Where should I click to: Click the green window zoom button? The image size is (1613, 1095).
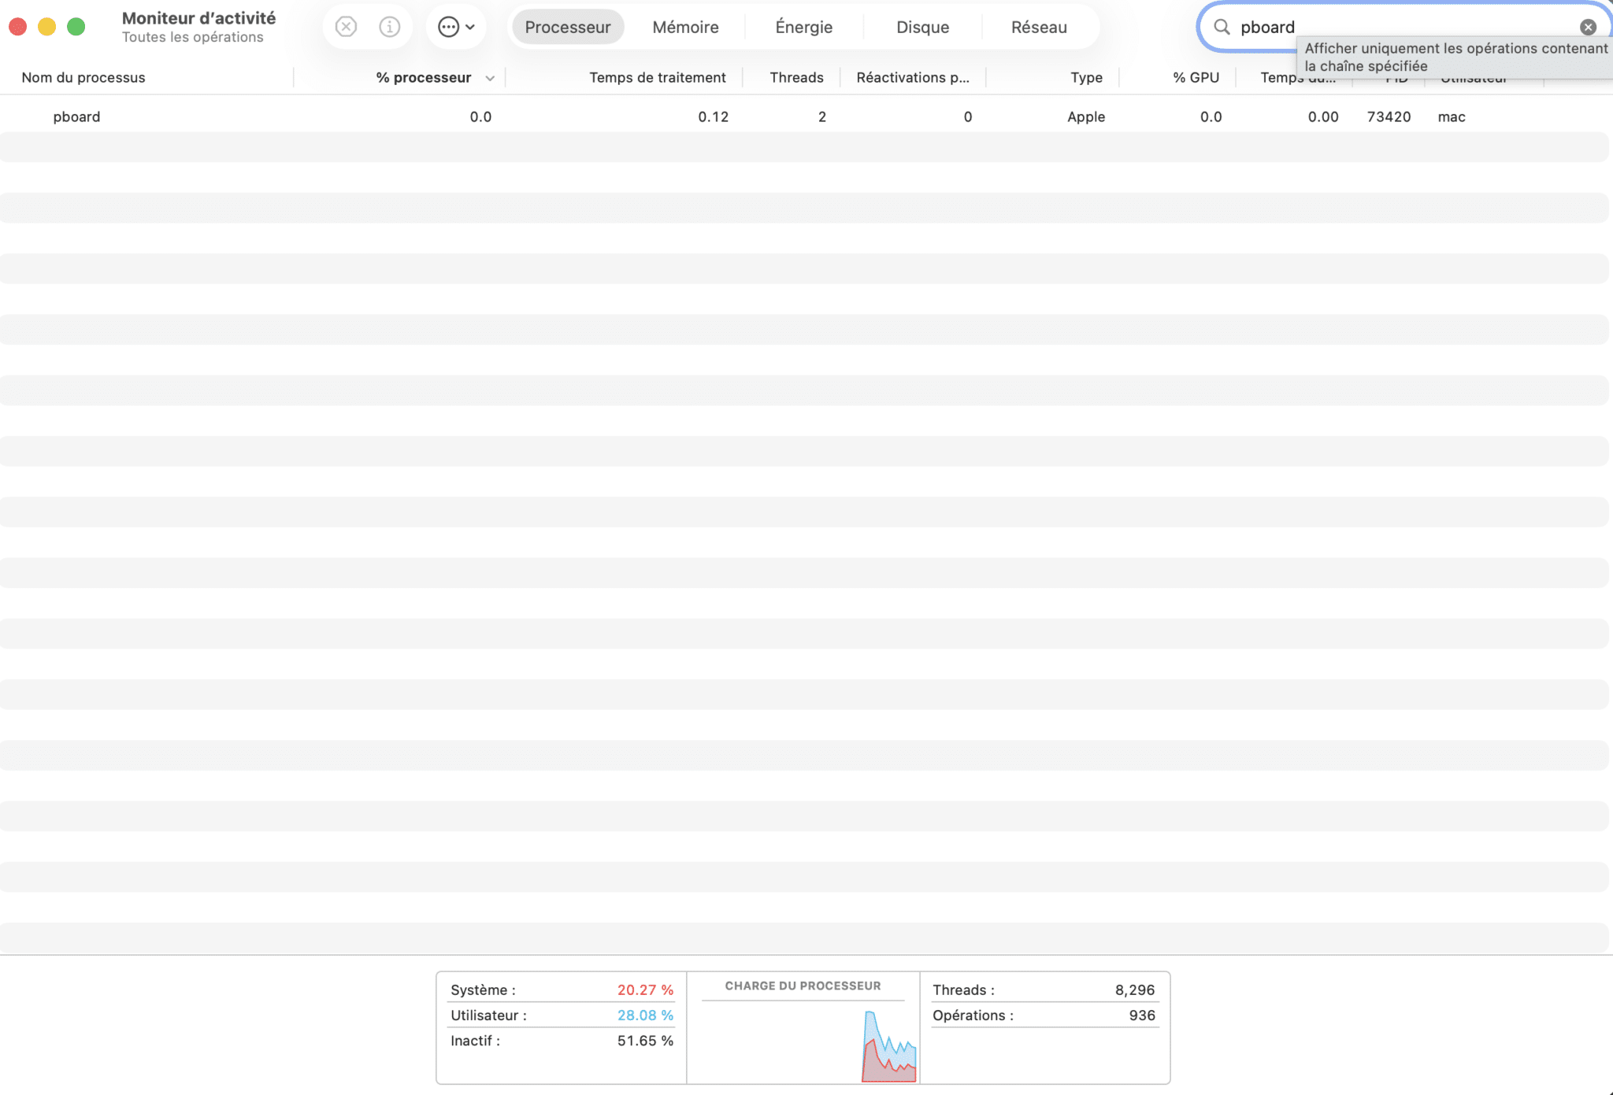tap(76, 27)
